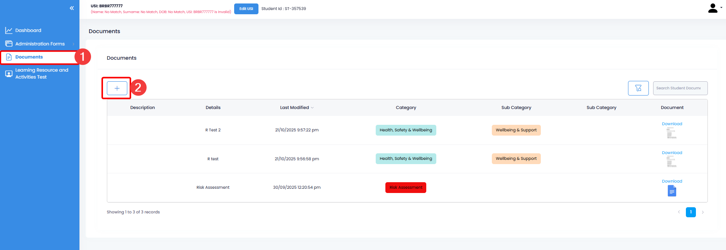Image resolution: width=726 pixels, height=250 pixels.
Task: Click the Dashboard chart icon in sidebar
Action: (x=8, y=30)
